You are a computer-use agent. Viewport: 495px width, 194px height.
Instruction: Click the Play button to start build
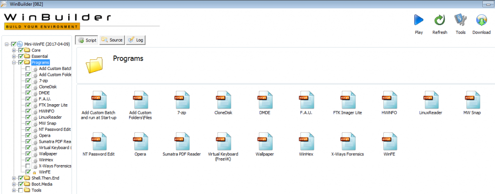point(419,20)
